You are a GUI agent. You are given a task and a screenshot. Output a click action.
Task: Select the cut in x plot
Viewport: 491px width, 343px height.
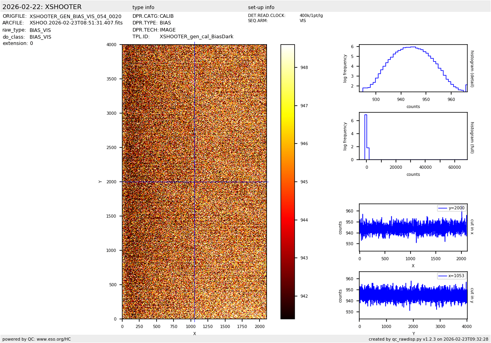pyautogui.click(x=413, y=227)
